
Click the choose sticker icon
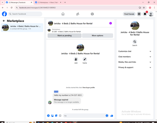click(56, 116)
